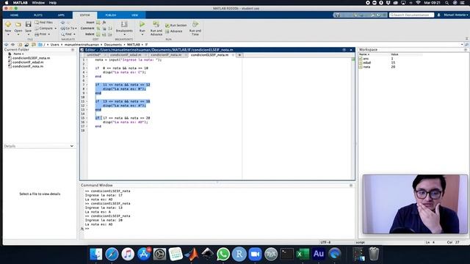Click the Insert function fx icon
470x264 pixels.
[104, 23]
